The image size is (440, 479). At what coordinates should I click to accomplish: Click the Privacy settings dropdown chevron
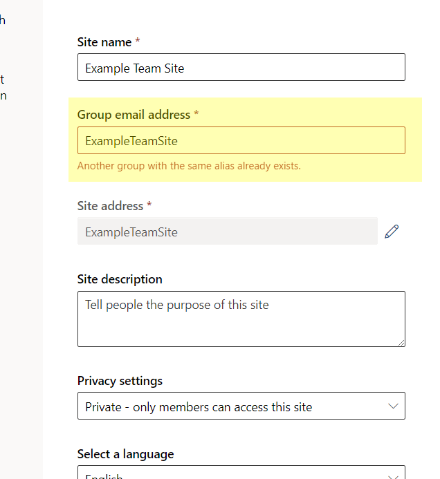coord(393,406)
